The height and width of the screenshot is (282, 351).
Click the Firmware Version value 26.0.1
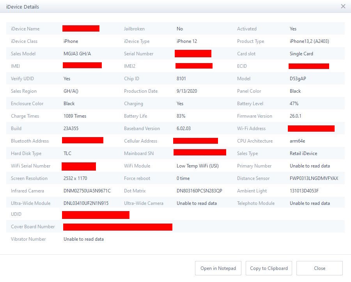(x=295, y=116)
